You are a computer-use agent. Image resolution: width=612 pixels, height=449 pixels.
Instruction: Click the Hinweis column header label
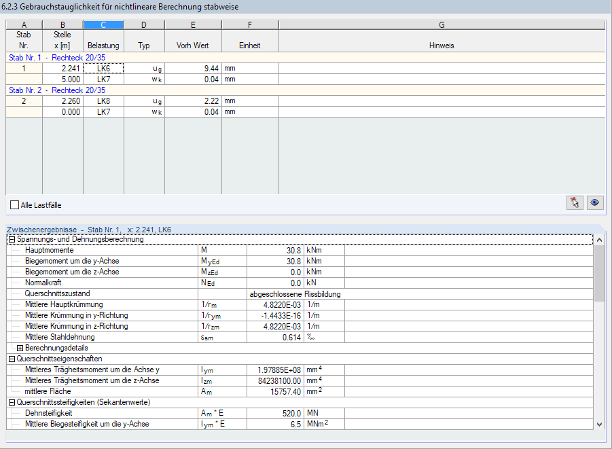pyautogui.click(x=442, y=46)
